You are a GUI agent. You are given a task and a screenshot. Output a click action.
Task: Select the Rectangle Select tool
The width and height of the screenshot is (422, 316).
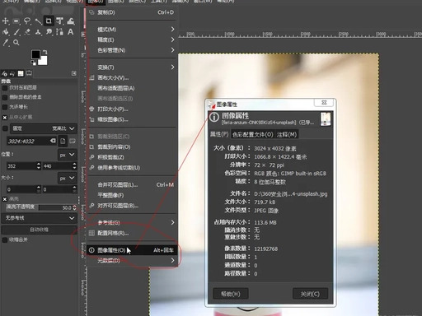(16, 21)
